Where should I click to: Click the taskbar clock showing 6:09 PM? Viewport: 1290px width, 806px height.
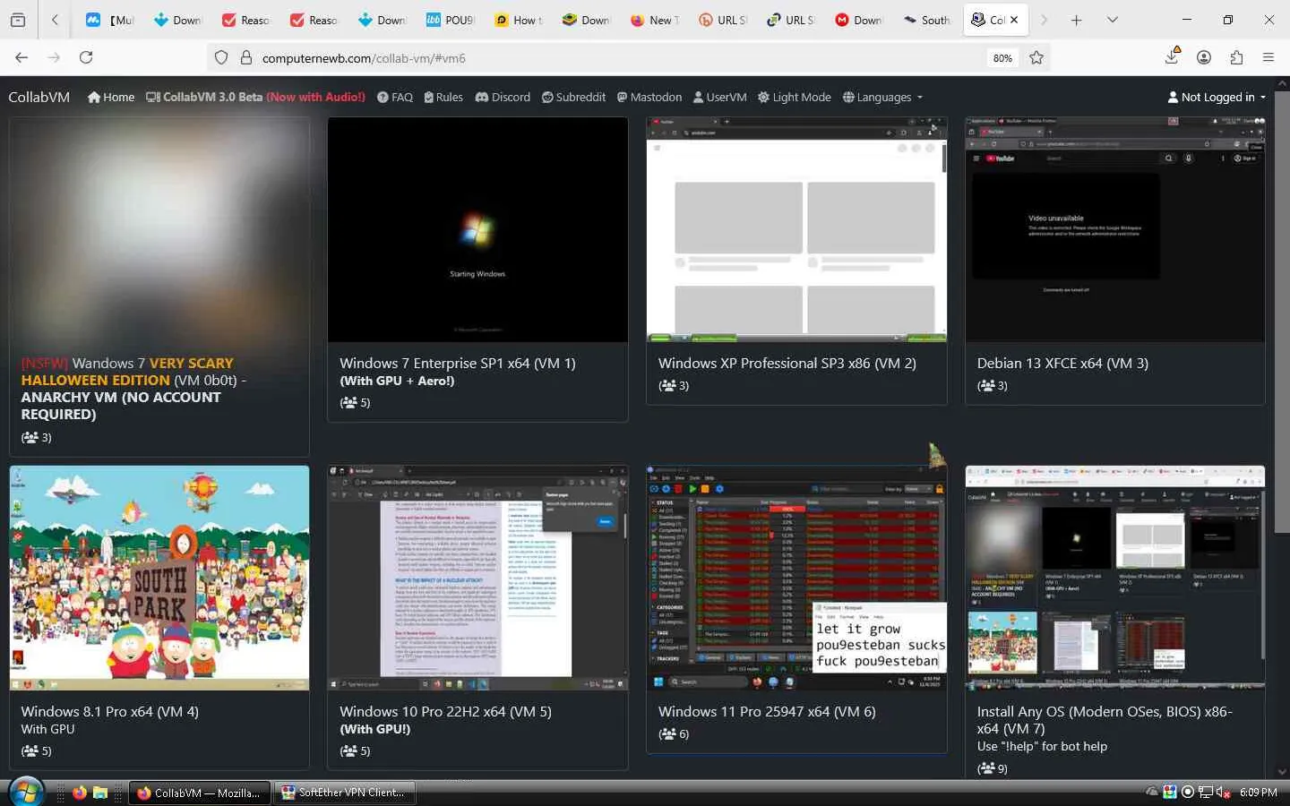(x=1259, y=793)
